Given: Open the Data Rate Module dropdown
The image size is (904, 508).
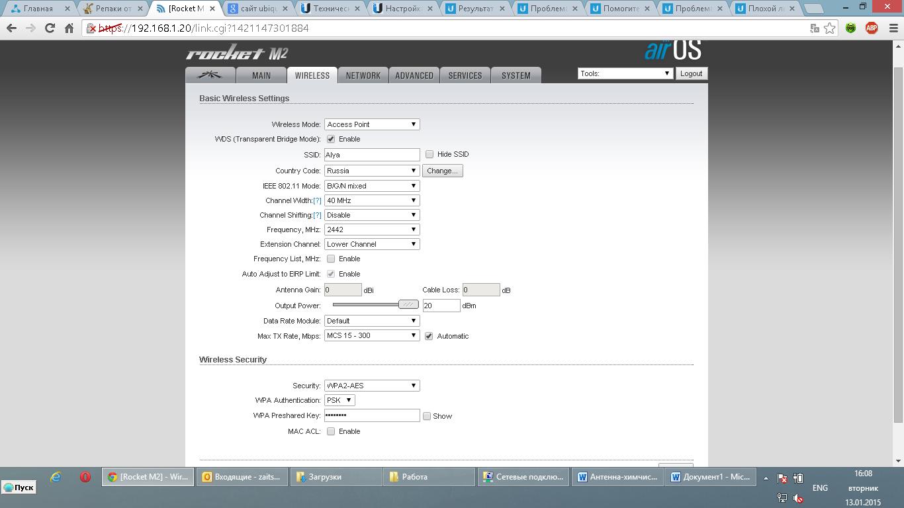Looking at the screenshot, I should pos(372,321).
